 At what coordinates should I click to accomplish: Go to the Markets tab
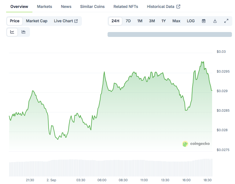pos(44,6)
